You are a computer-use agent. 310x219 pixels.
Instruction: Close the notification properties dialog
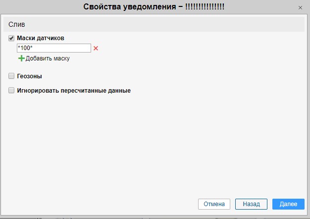[x=300, y=8]
